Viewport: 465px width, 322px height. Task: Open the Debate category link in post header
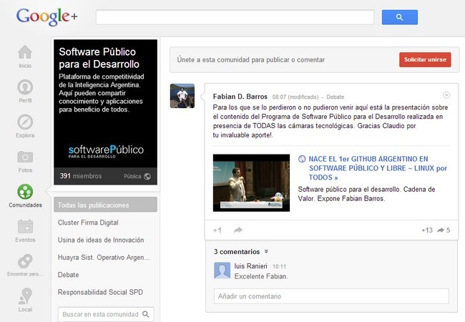pyautogui.click(x=335, y=97)
